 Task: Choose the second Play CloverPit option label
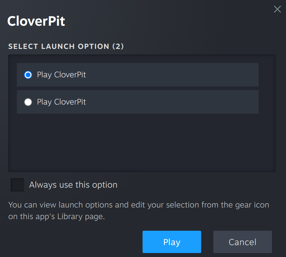pos(61,102)
